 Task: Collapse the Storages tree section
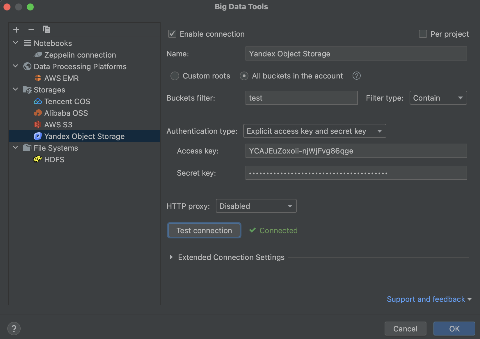click(x=15, y=89)
